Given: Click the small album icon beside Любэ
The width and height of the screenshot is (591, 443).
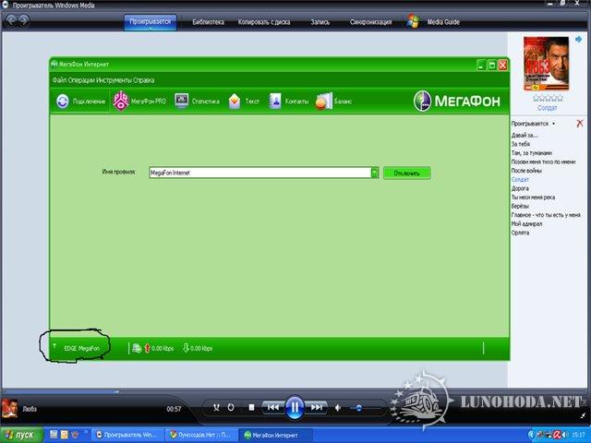Looking at the screenshot, I should 9,409.
